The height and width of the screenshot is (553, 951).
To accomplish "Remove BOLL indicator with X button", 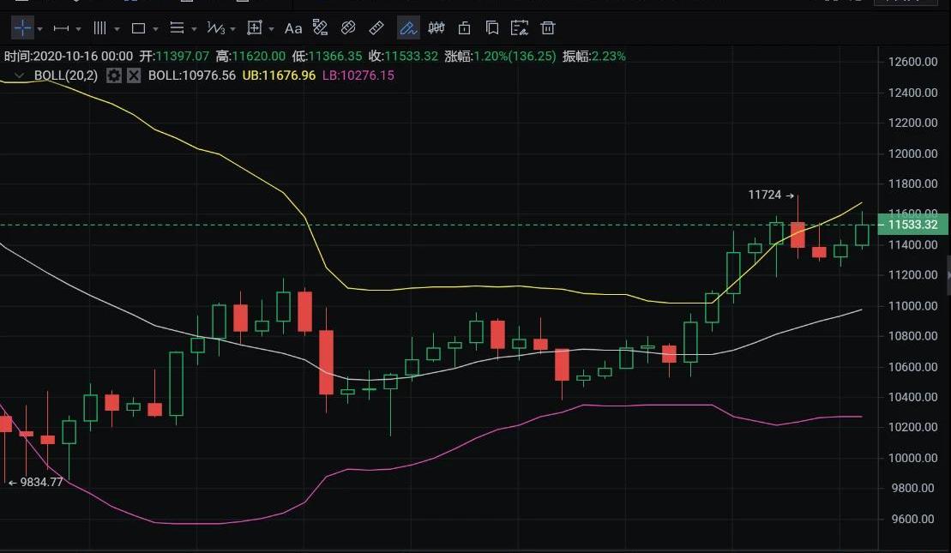I will click(134, 75).
